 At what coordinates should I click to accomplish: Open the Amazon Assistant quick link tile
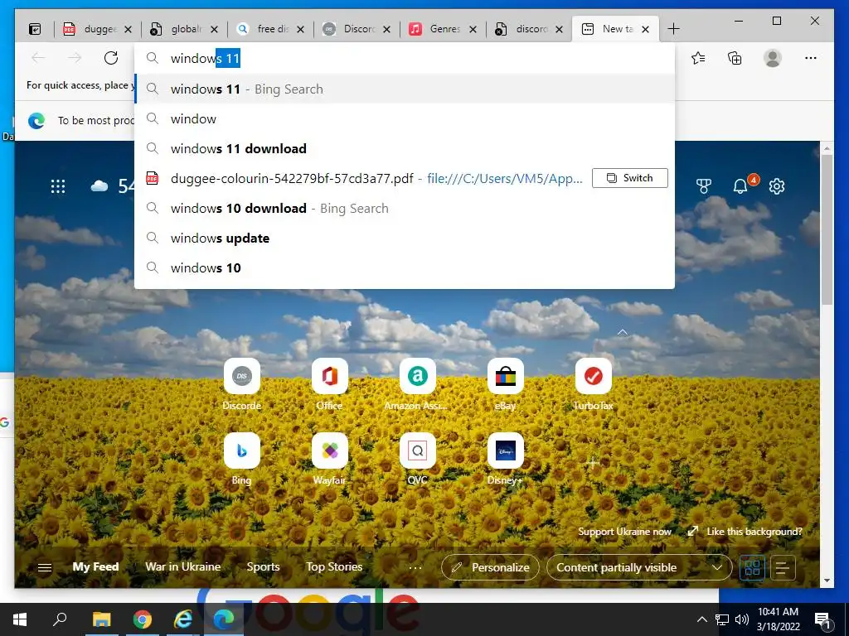tap(418, 376)
